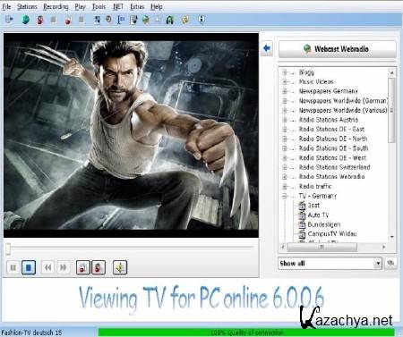Expand Newspapers Worldwide (German) node
The width and height of the screenshot is (403, 337).
click(285, 101)
